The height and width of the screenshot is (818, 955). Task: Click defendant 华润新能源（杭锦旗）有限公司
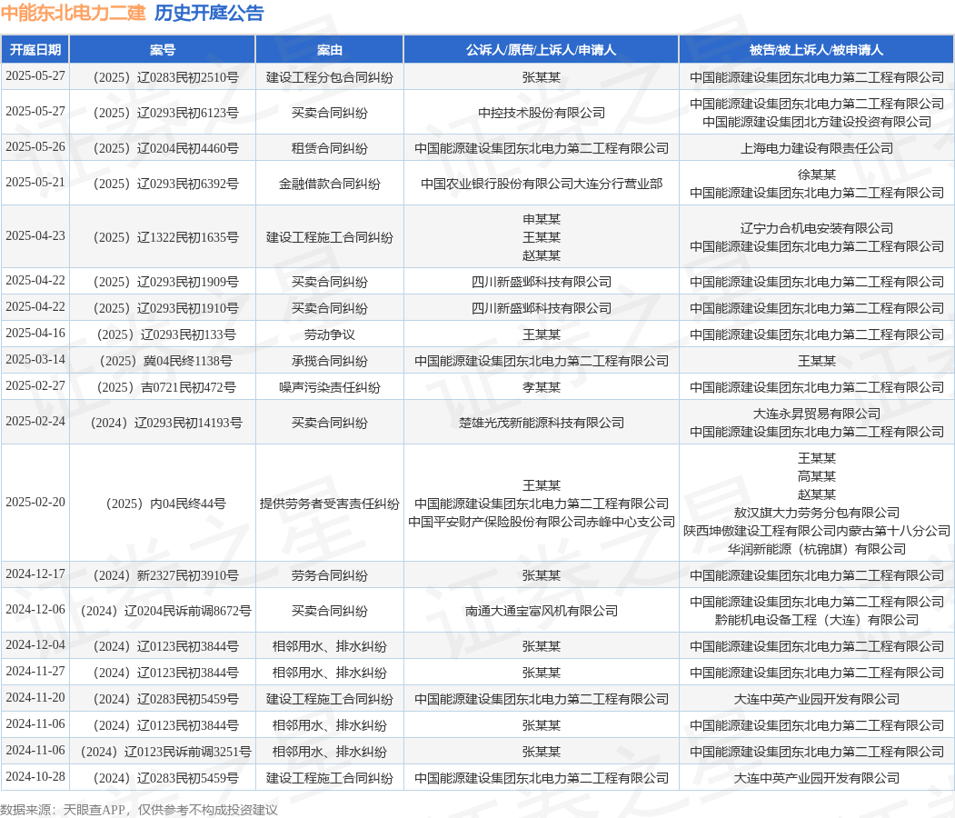[817, 549]
